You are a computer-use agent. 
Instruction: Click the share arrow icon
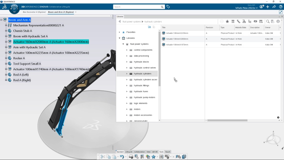point(274,7)
